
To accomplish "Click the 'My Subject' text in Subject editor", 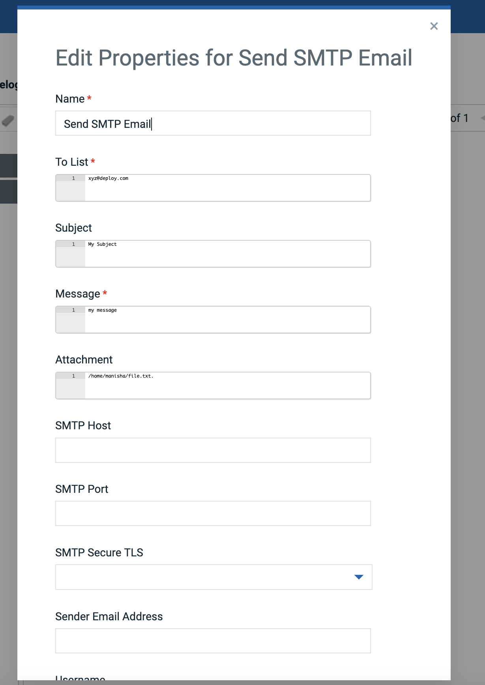I will pos(103,244).
